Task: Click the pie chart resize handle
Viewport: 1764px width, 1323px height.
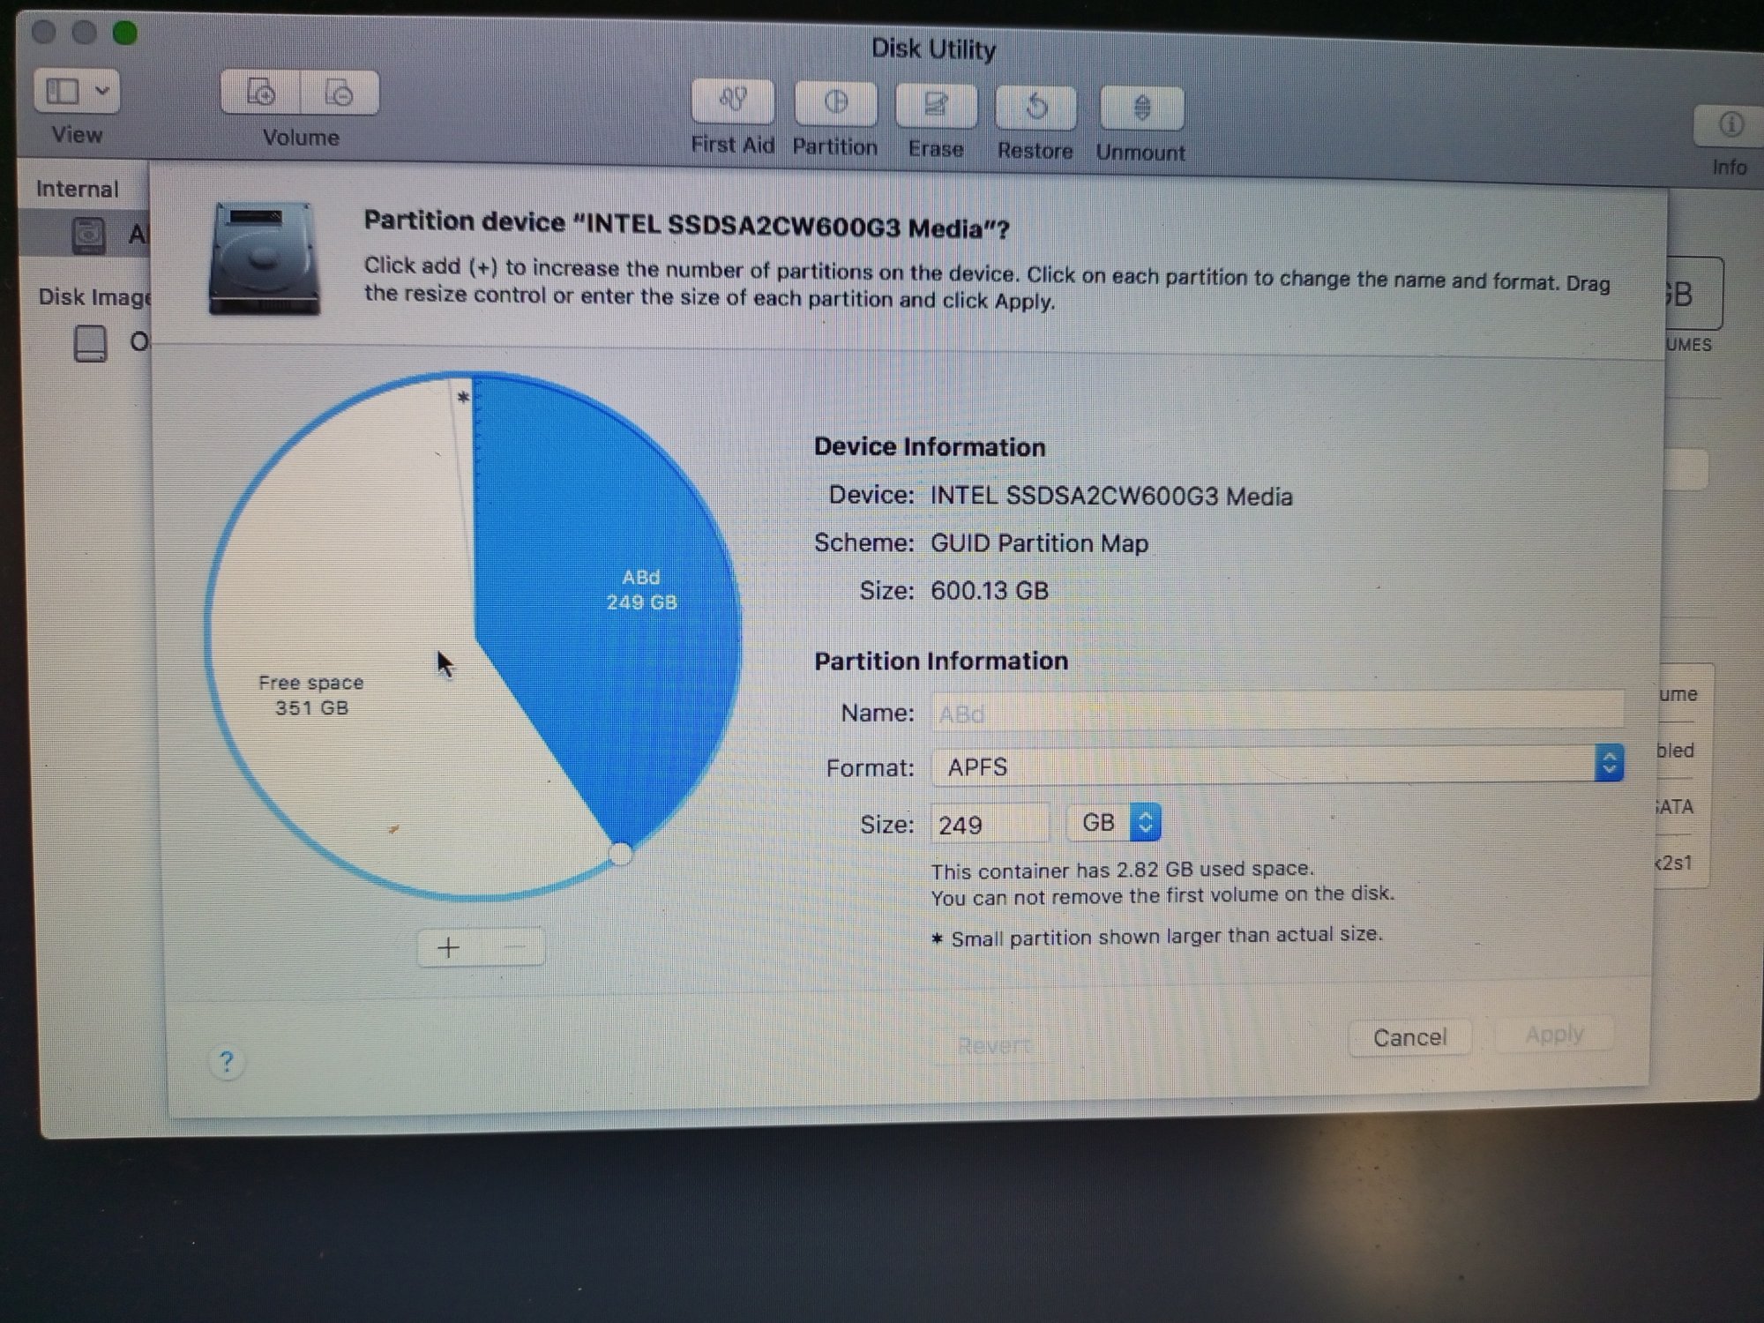Action: 621,853
